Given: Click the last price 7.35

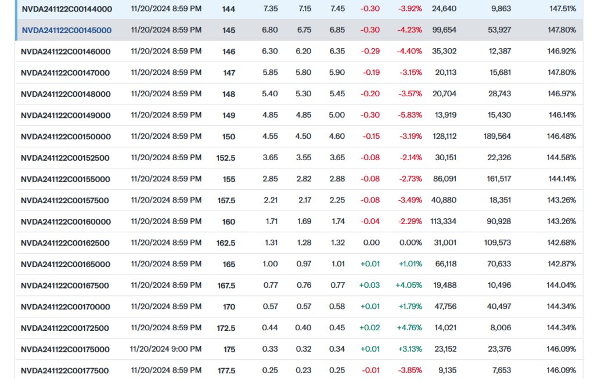Looking at the screenshot, I should 271,9.
